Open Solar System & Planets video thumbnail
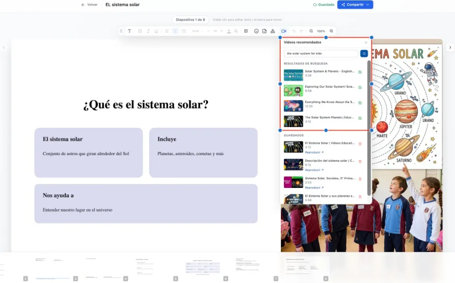Screen dimensions: 455x283 tap(293, 75)
